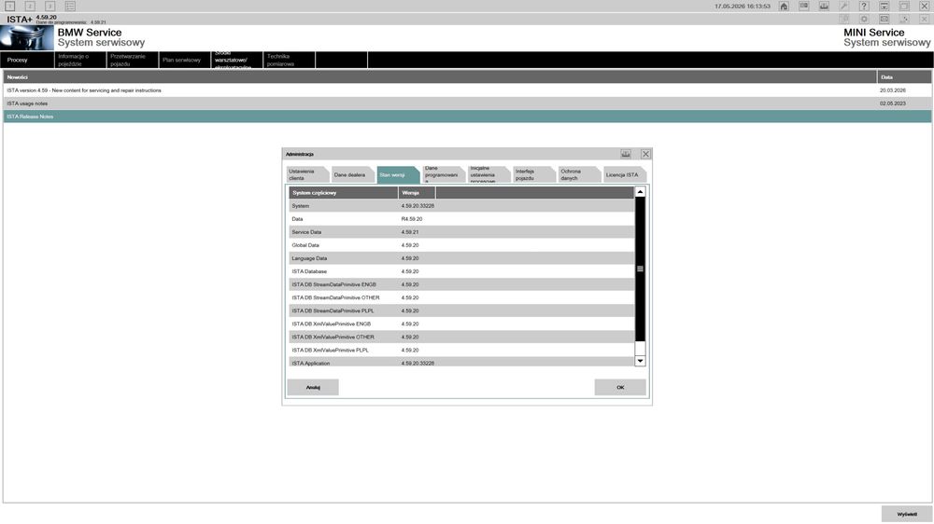Switch to Inicjalne ustawienia procesowe tab
The height and width of the screenshot is (524, 934).
(488, 175)
